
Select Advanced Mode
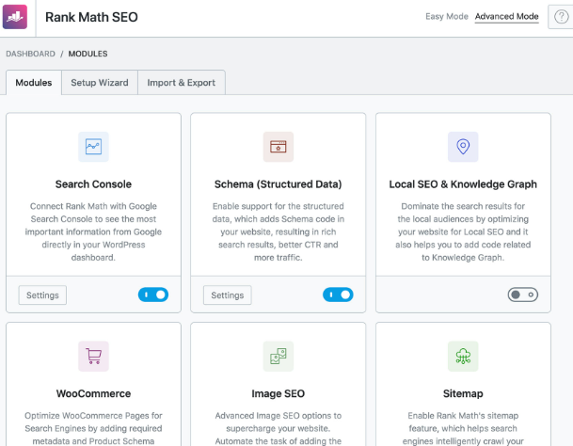[x=506, y=16]
